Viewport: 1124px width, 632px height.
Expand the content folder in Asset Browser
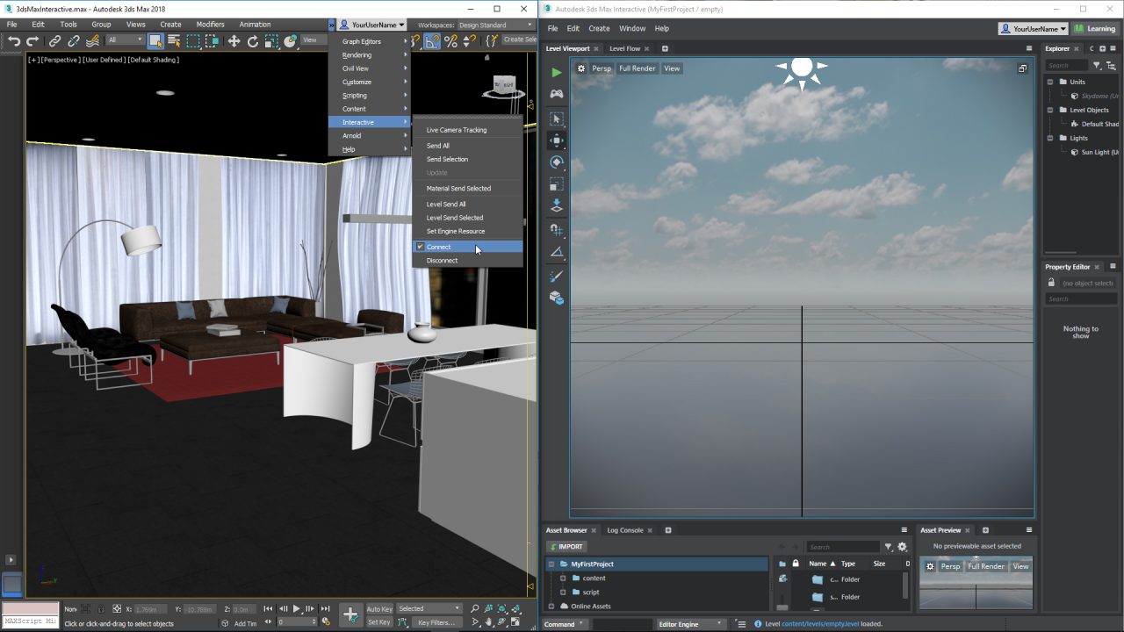[563, 578]
